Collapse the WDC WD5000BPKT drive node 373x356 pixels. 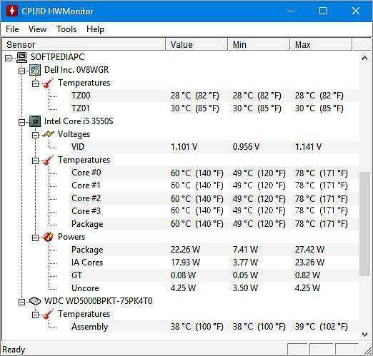(21, 302)
